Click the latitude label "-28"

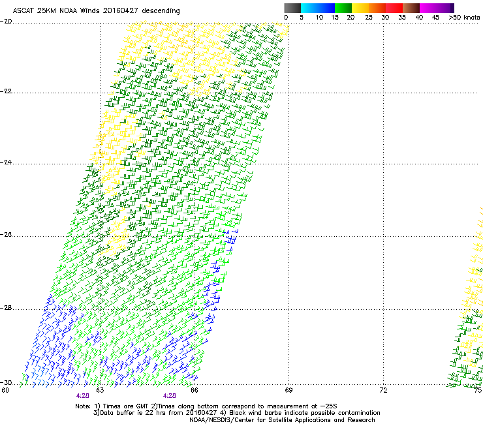(6, 308)
